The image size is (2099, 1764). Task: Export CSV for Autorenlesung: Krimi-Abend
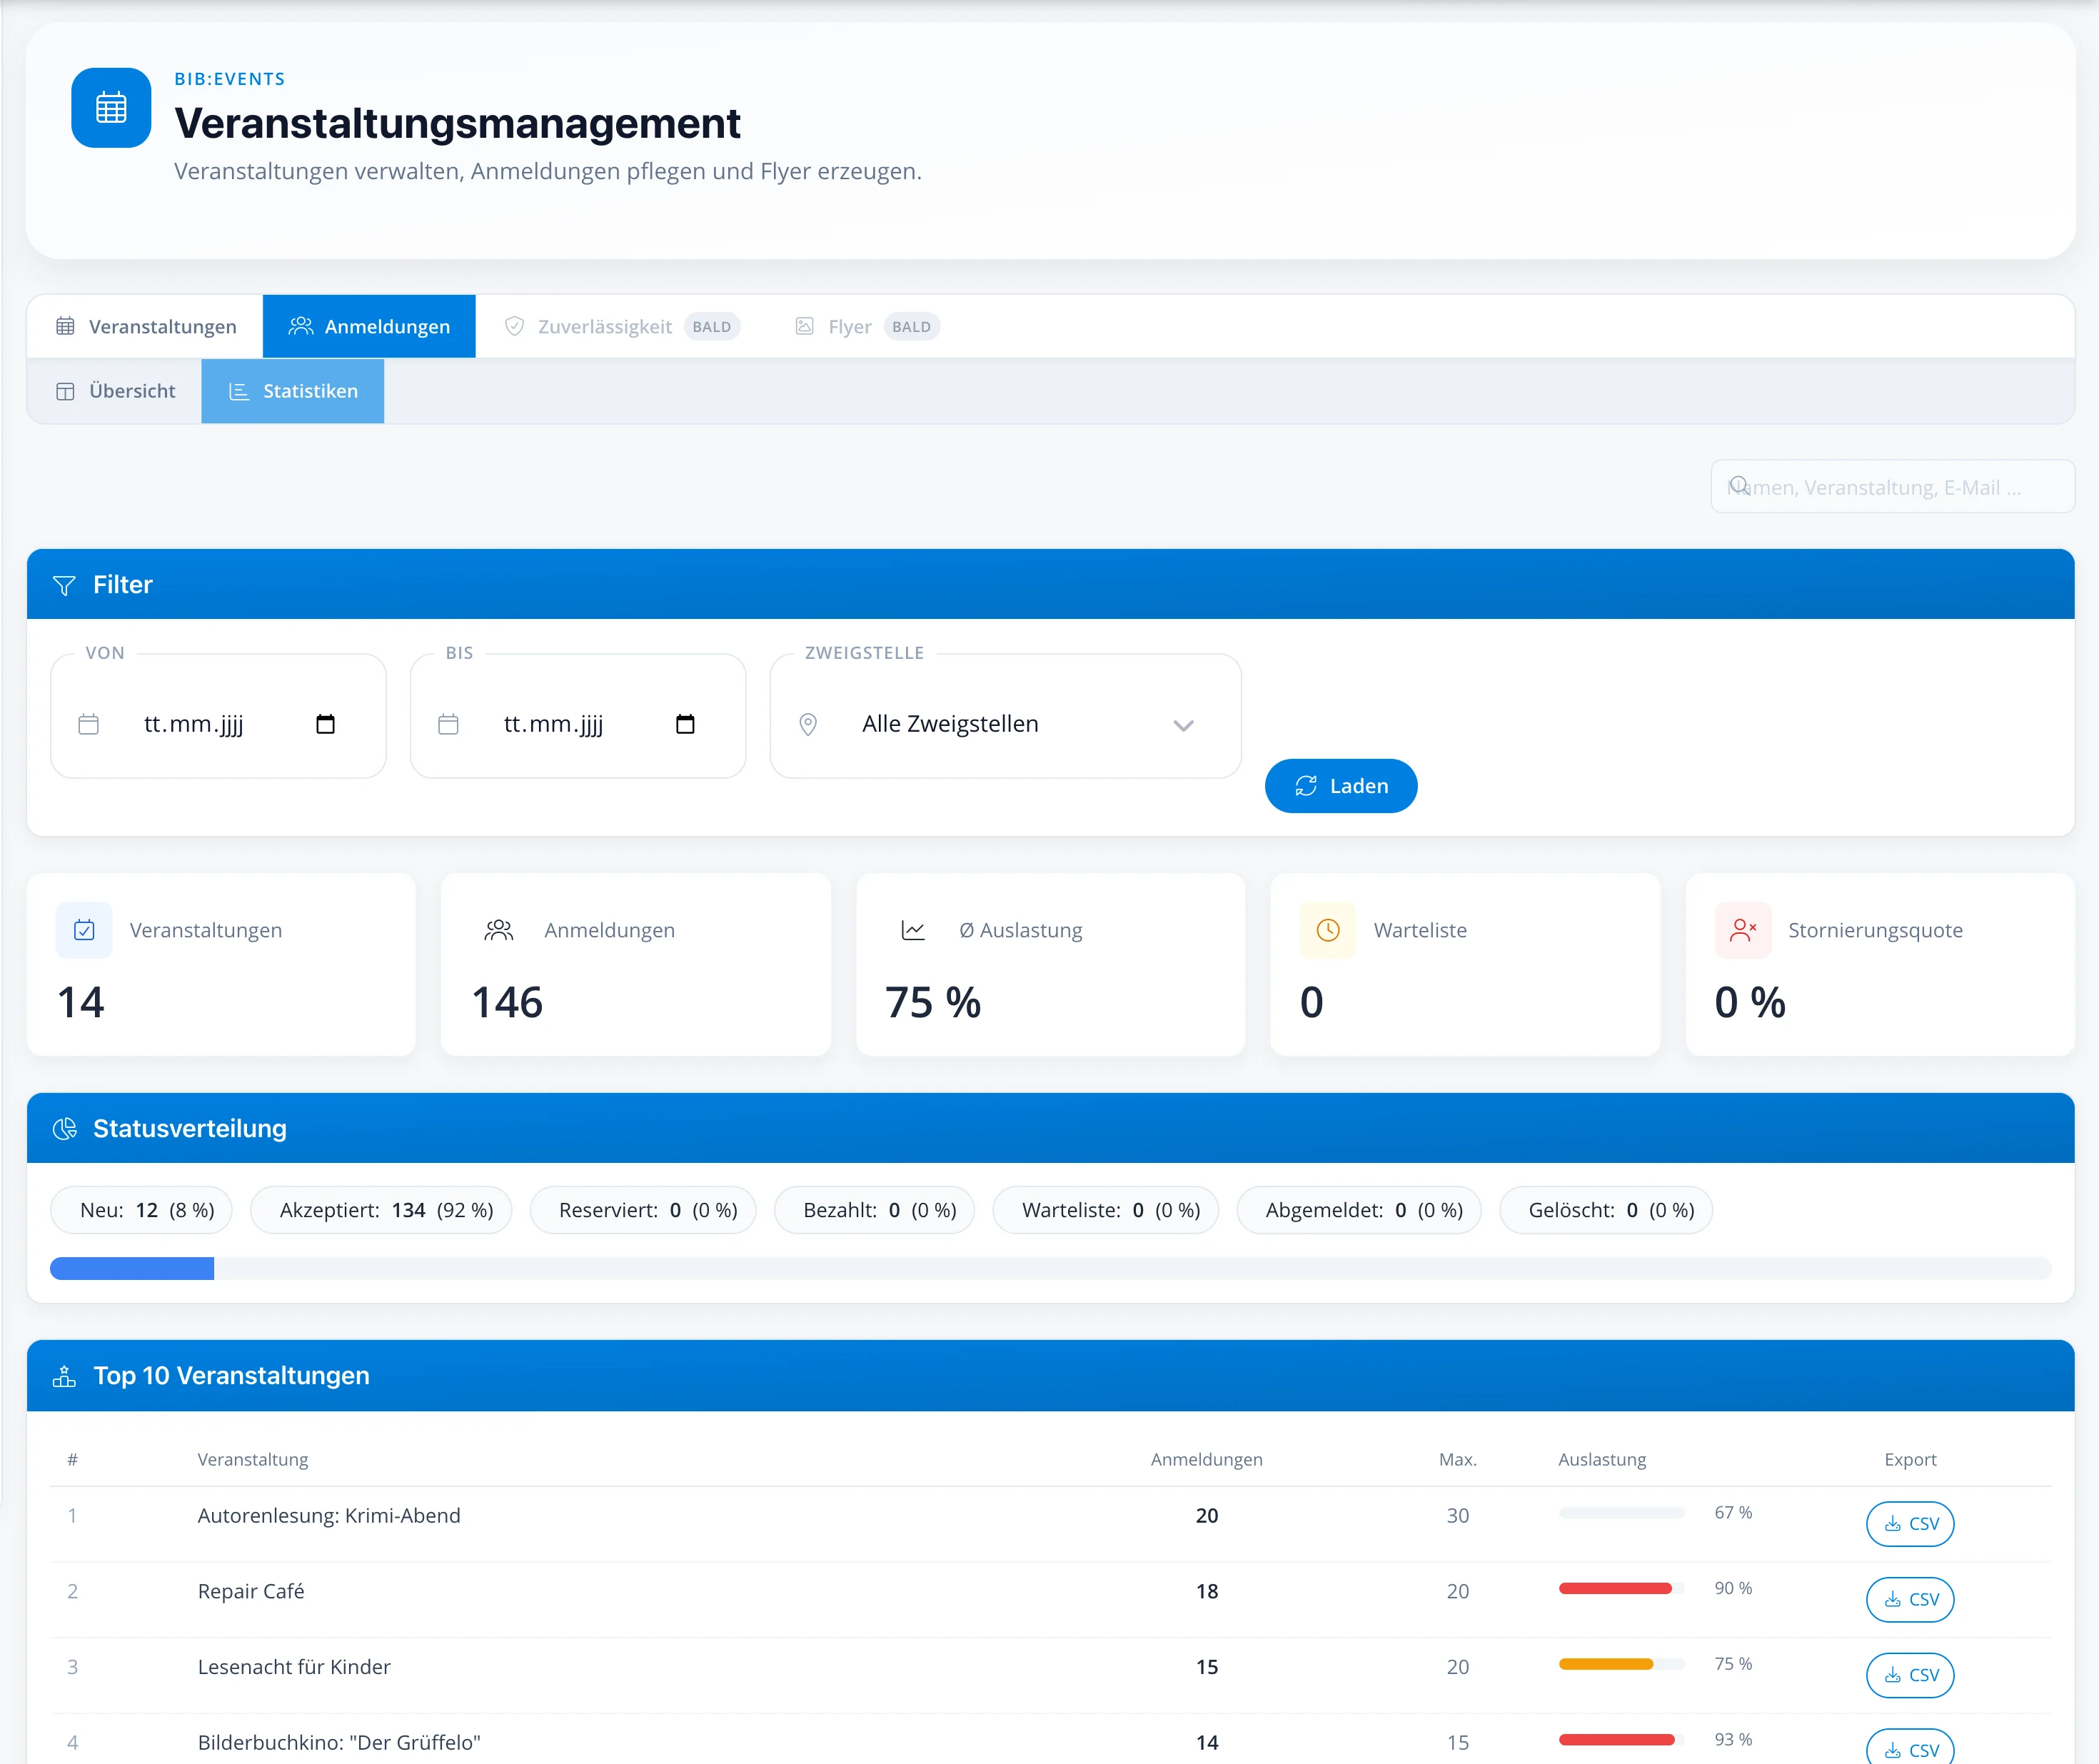(1909, 1524)
